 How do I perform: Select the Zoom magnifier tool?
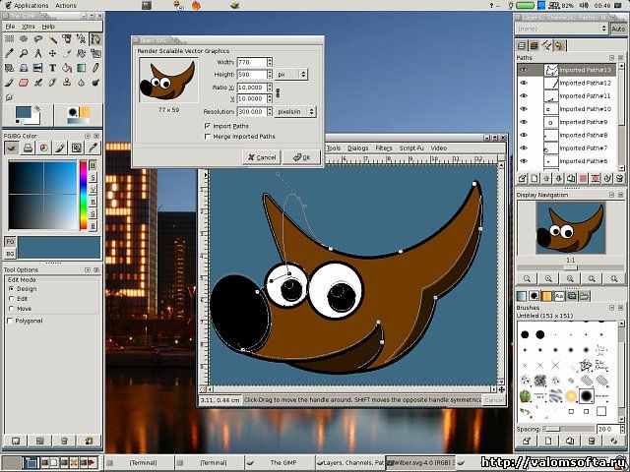pos(24,53)
